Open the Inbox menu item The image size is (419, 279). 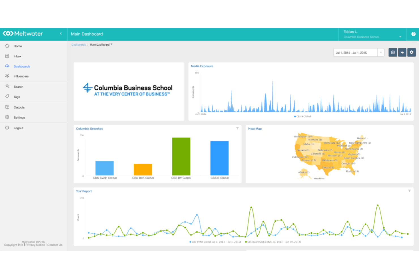pyautogui.click(x=18, y=56)
